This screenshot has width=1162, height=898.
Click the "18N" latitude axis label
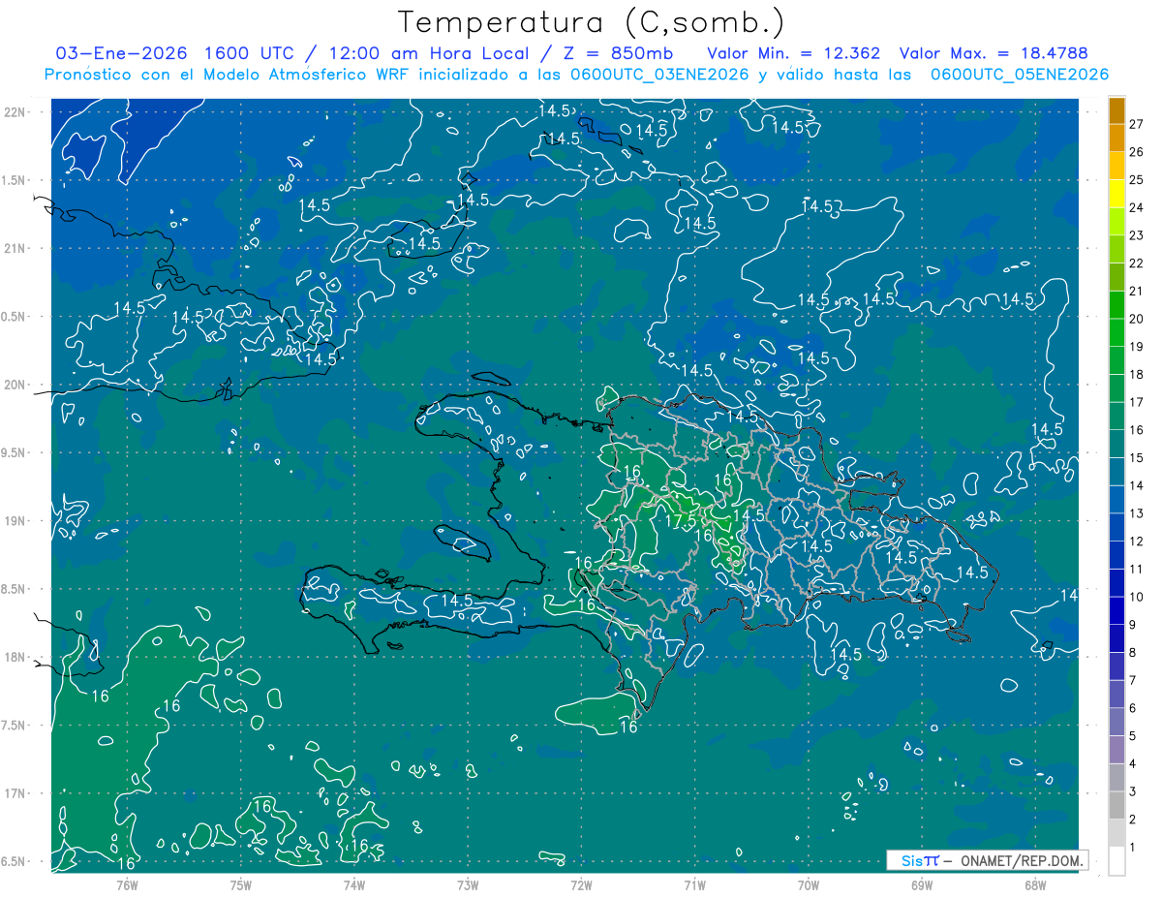(x=16, y=657)
